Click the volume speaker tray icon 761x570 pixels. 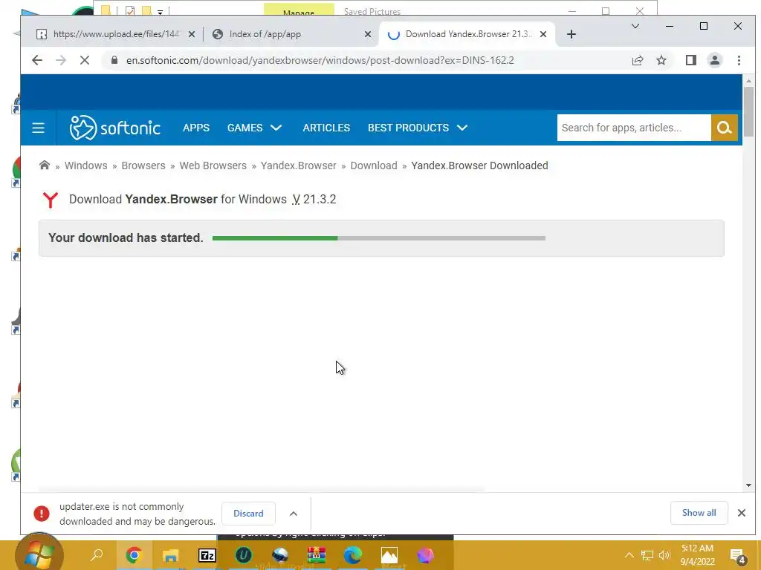(x=664, y=555)
